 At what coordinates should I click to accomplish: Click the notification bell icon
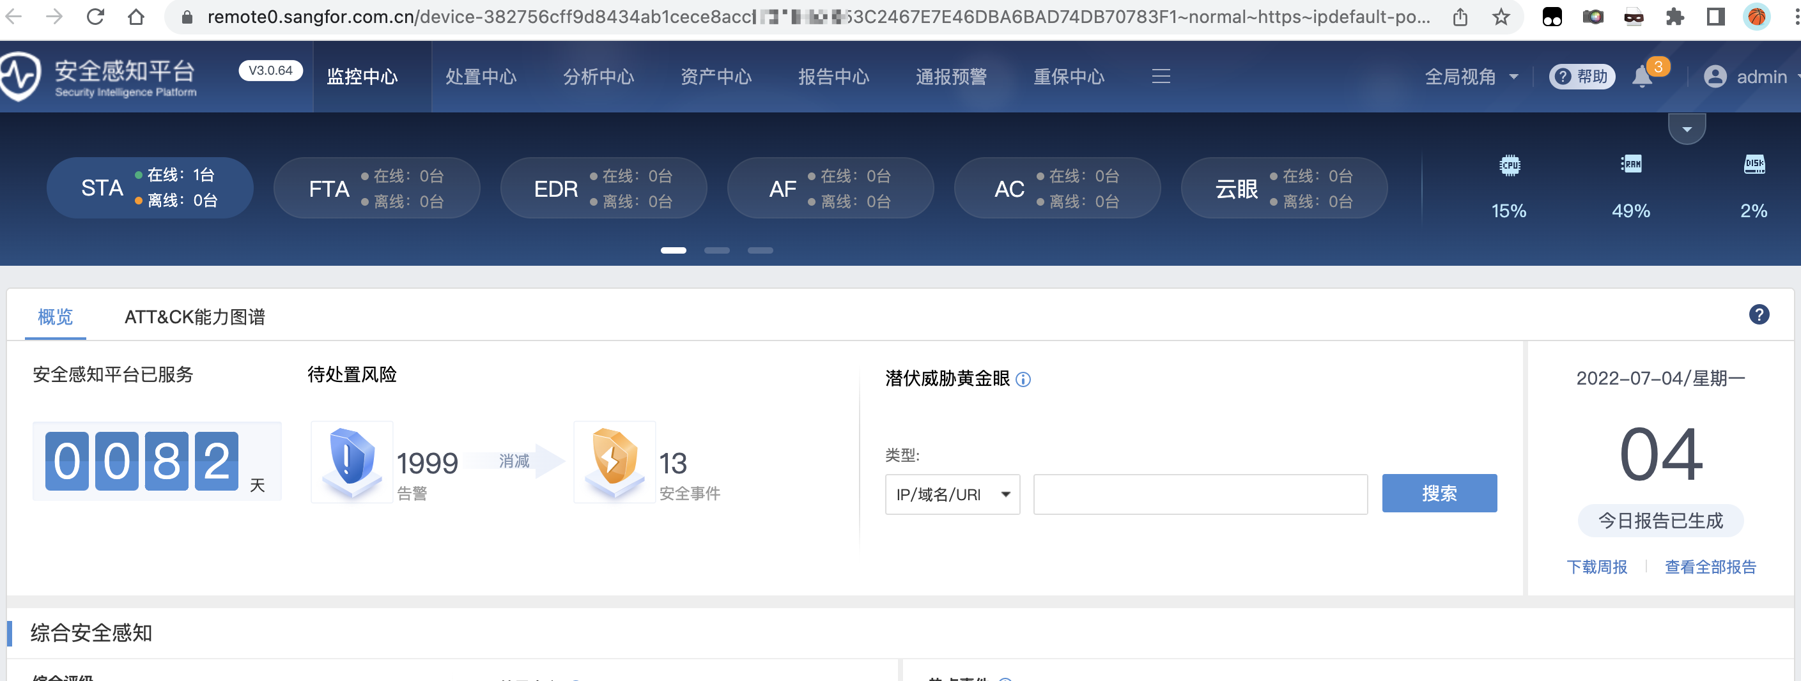[x=1643, y=77]
